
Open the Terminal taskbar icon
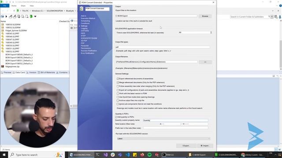pos(98,154)
